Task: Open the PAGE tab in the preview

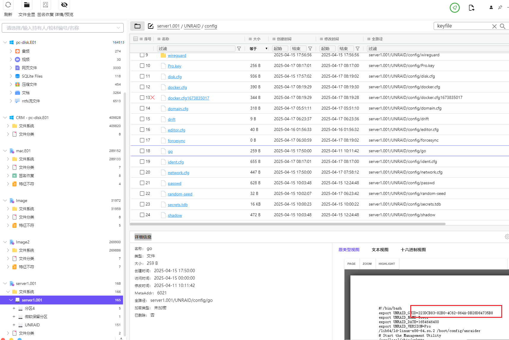Action: [x=352, y=264]
